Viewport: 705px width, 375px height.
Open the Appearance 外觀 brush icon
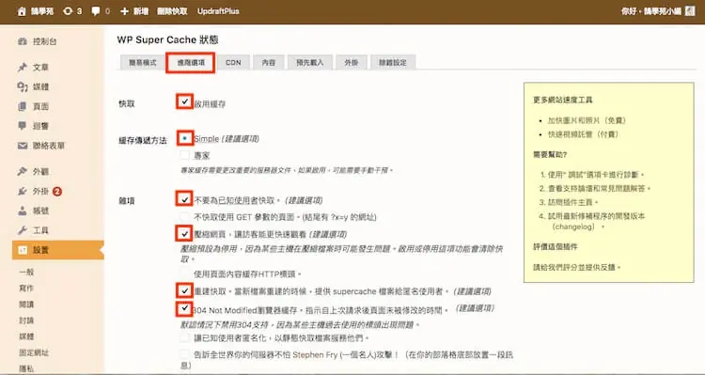click(23, 171)
